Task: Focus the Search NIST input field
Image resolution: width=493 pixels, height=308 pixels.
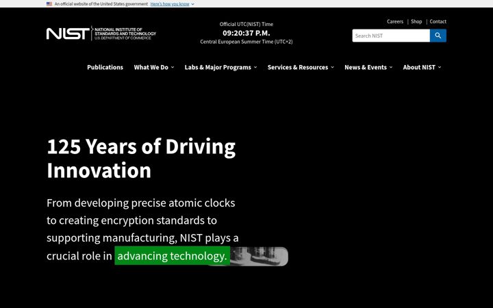Action: (391, 36)
